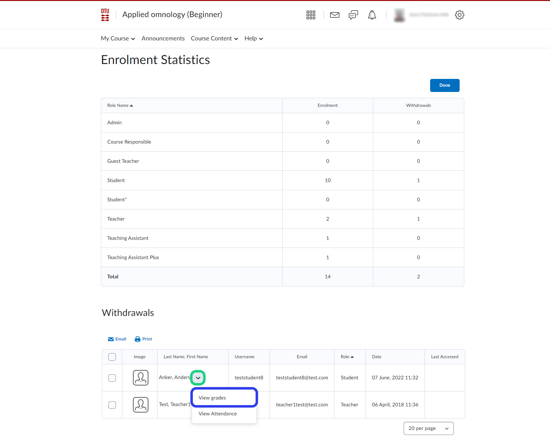
Task: Check the row checkbox for Anker, Anders
Action: 112,378
